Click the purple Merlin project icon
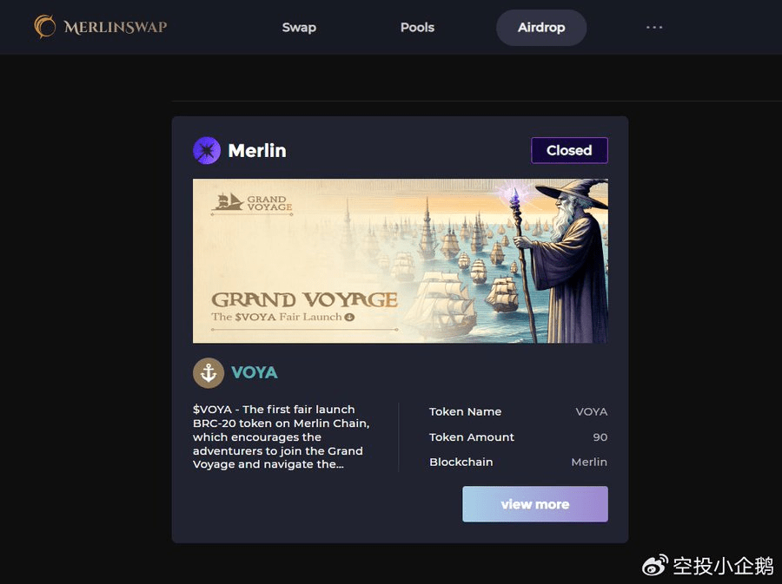 click(x=207, y=150)
